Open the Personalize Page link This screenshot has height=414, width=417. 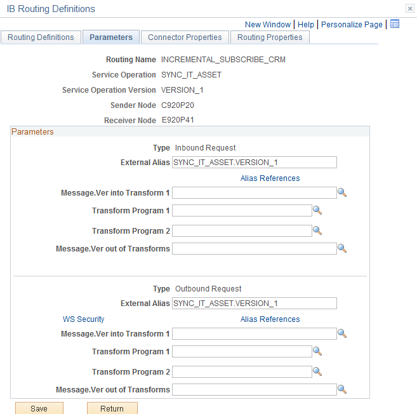(x=352, y=25)
